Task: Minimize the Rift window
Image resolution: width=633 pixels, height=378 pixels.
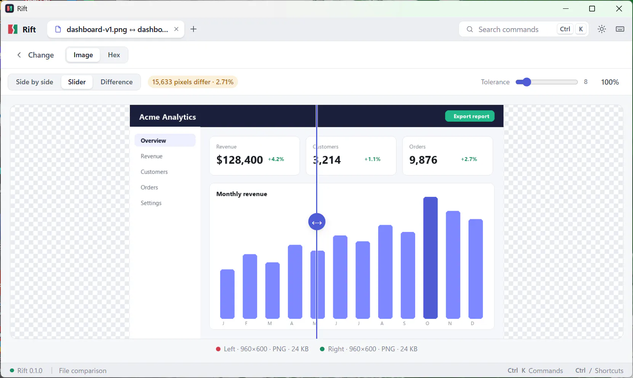Action: click(566, 8)
